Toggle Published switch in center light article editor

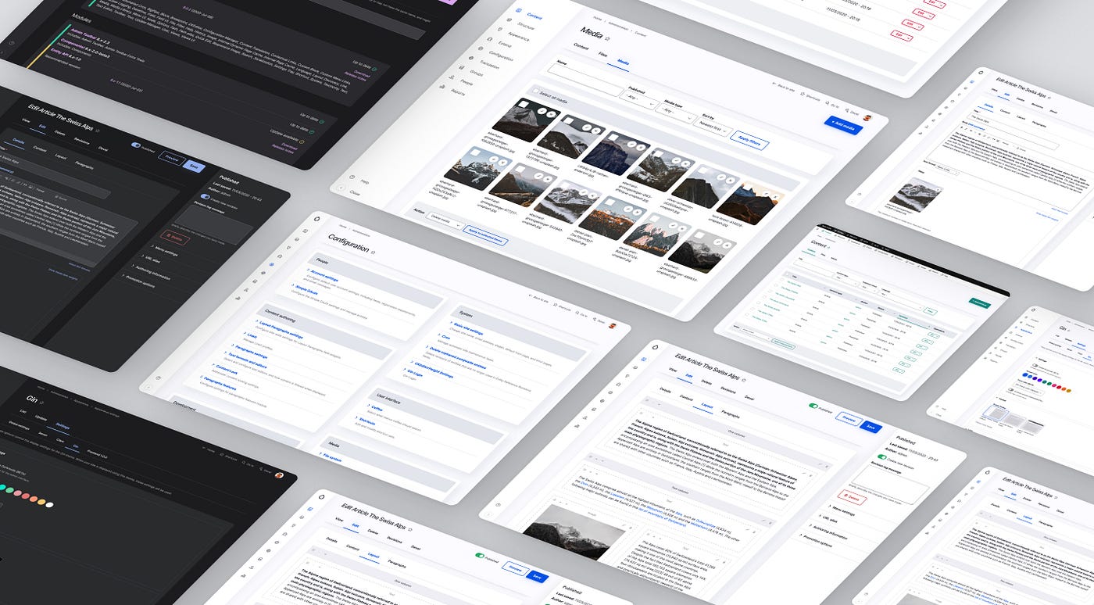[x=813, y=406]
